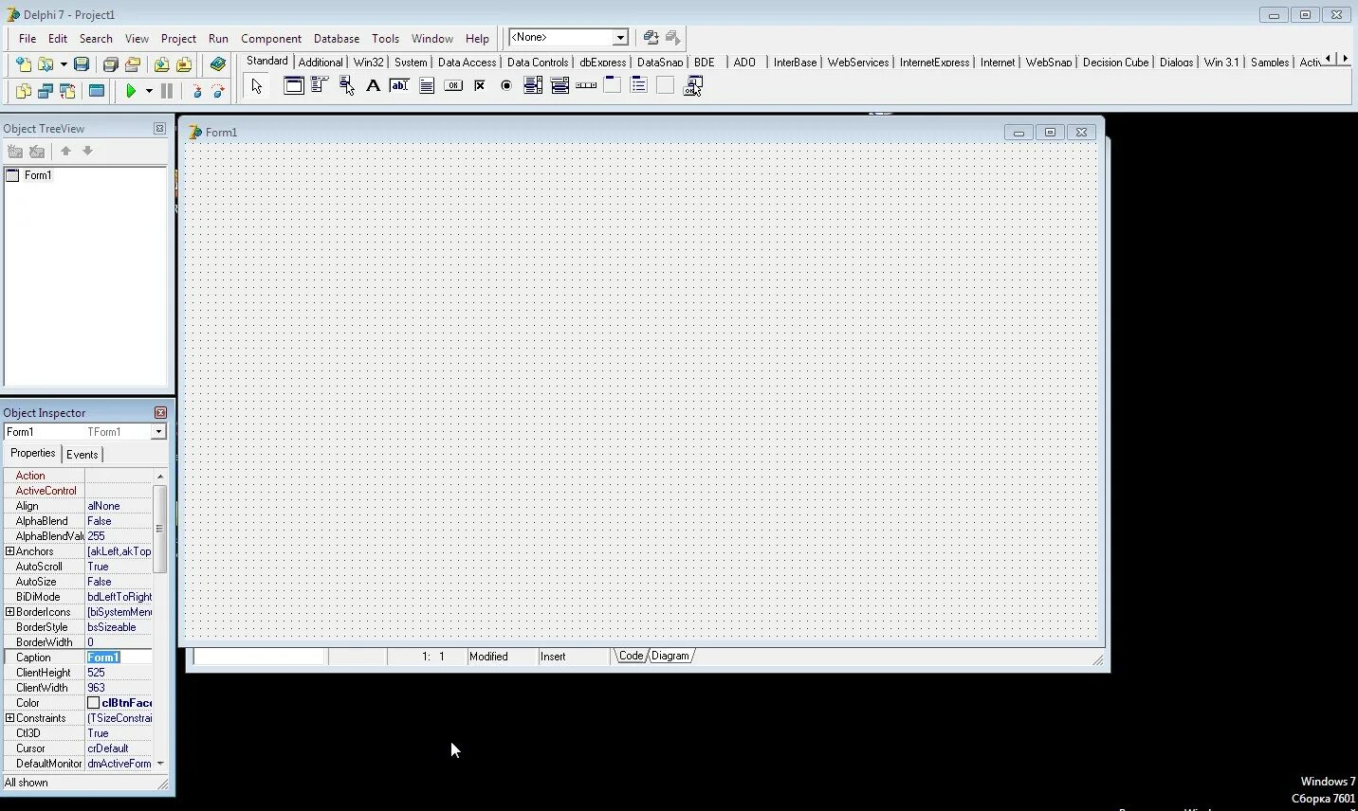Click the Trace Into debug icon
The image size is (1358, 811).
click(196, 91)
